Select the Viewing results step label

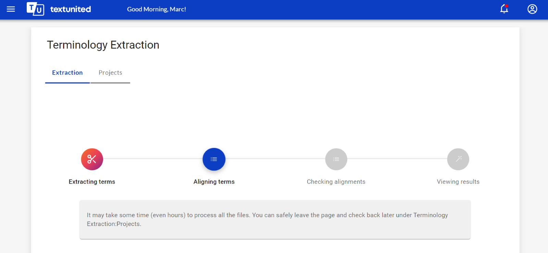tap(458, 182)
